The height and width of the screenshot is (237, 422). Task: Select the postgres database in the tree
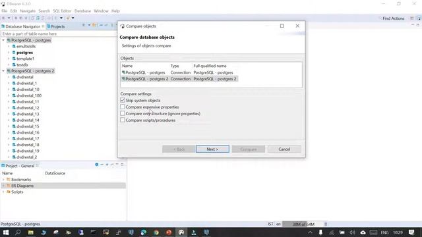pyautogui.click(x=24, y=53)
